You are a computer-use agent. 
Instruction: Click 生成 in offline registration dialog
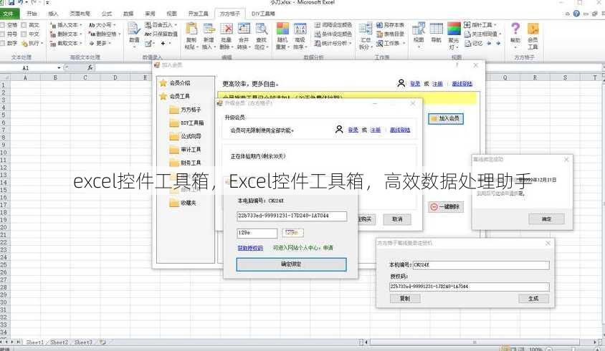click(x=533, y=299)
